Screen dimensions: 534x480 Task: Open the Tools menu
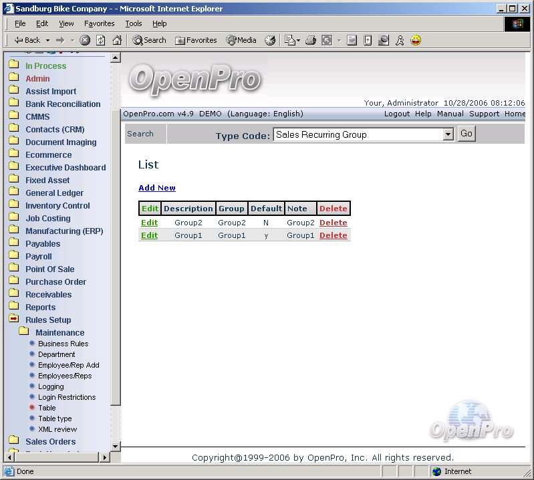click(134, 23)
